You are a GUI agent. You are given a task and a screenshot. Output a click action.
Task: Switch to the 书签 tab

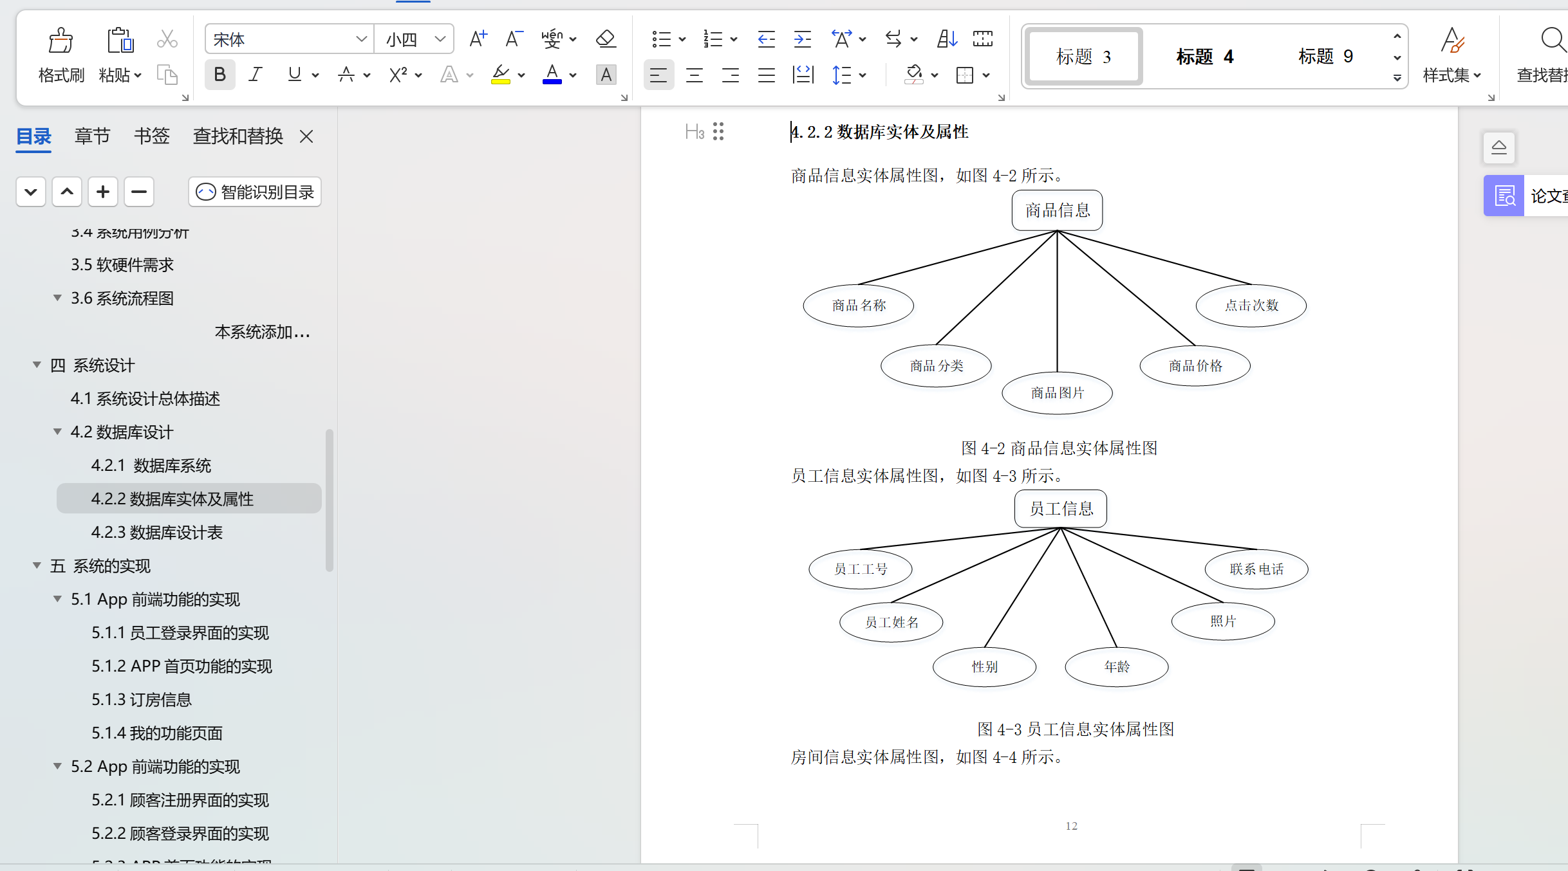151,136
